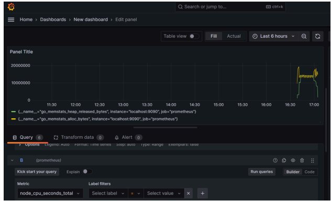The height and width of the screenshot is (201, 331).
Task: Click the query B name label
Action: [x=21, y=160]
